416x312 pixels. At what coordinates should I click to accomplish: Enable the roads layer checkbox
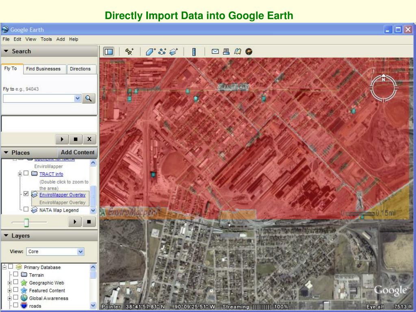point(16,305)
